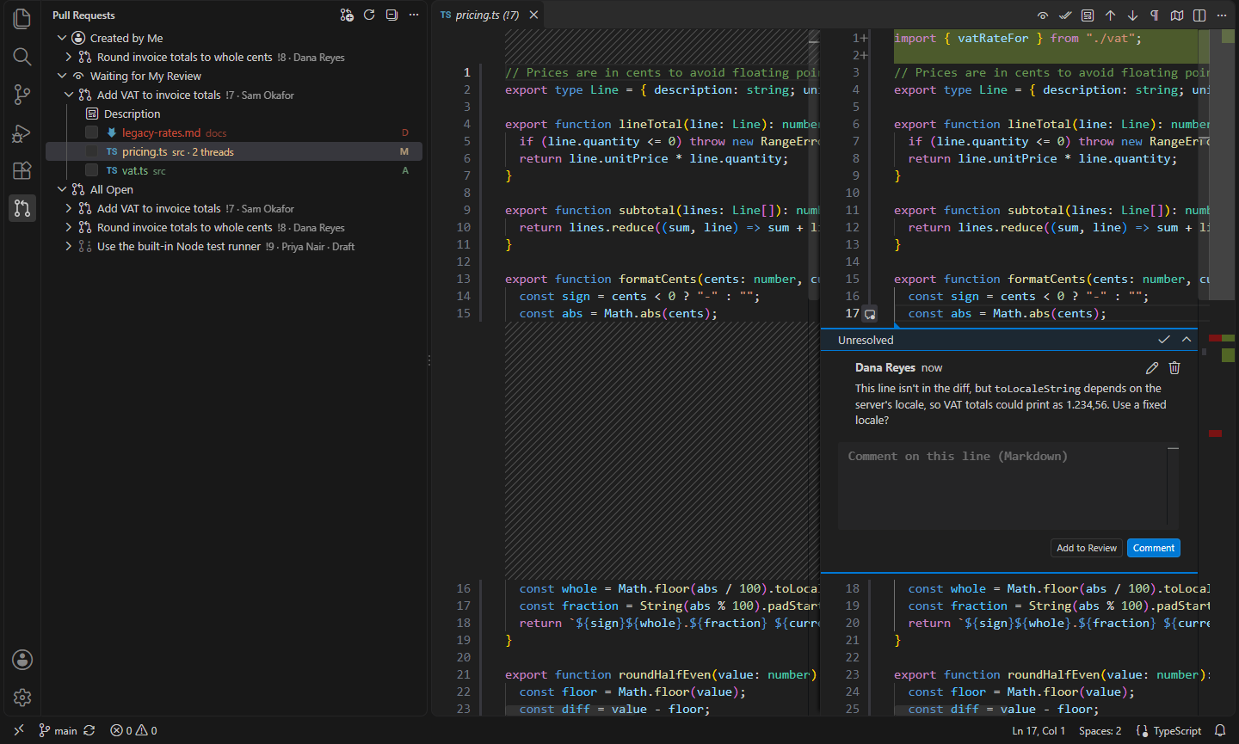This screenshot has height=744, width=1239.
Task: Check the vat.ts viewed checkbox
Action: (x=91, y=170)
